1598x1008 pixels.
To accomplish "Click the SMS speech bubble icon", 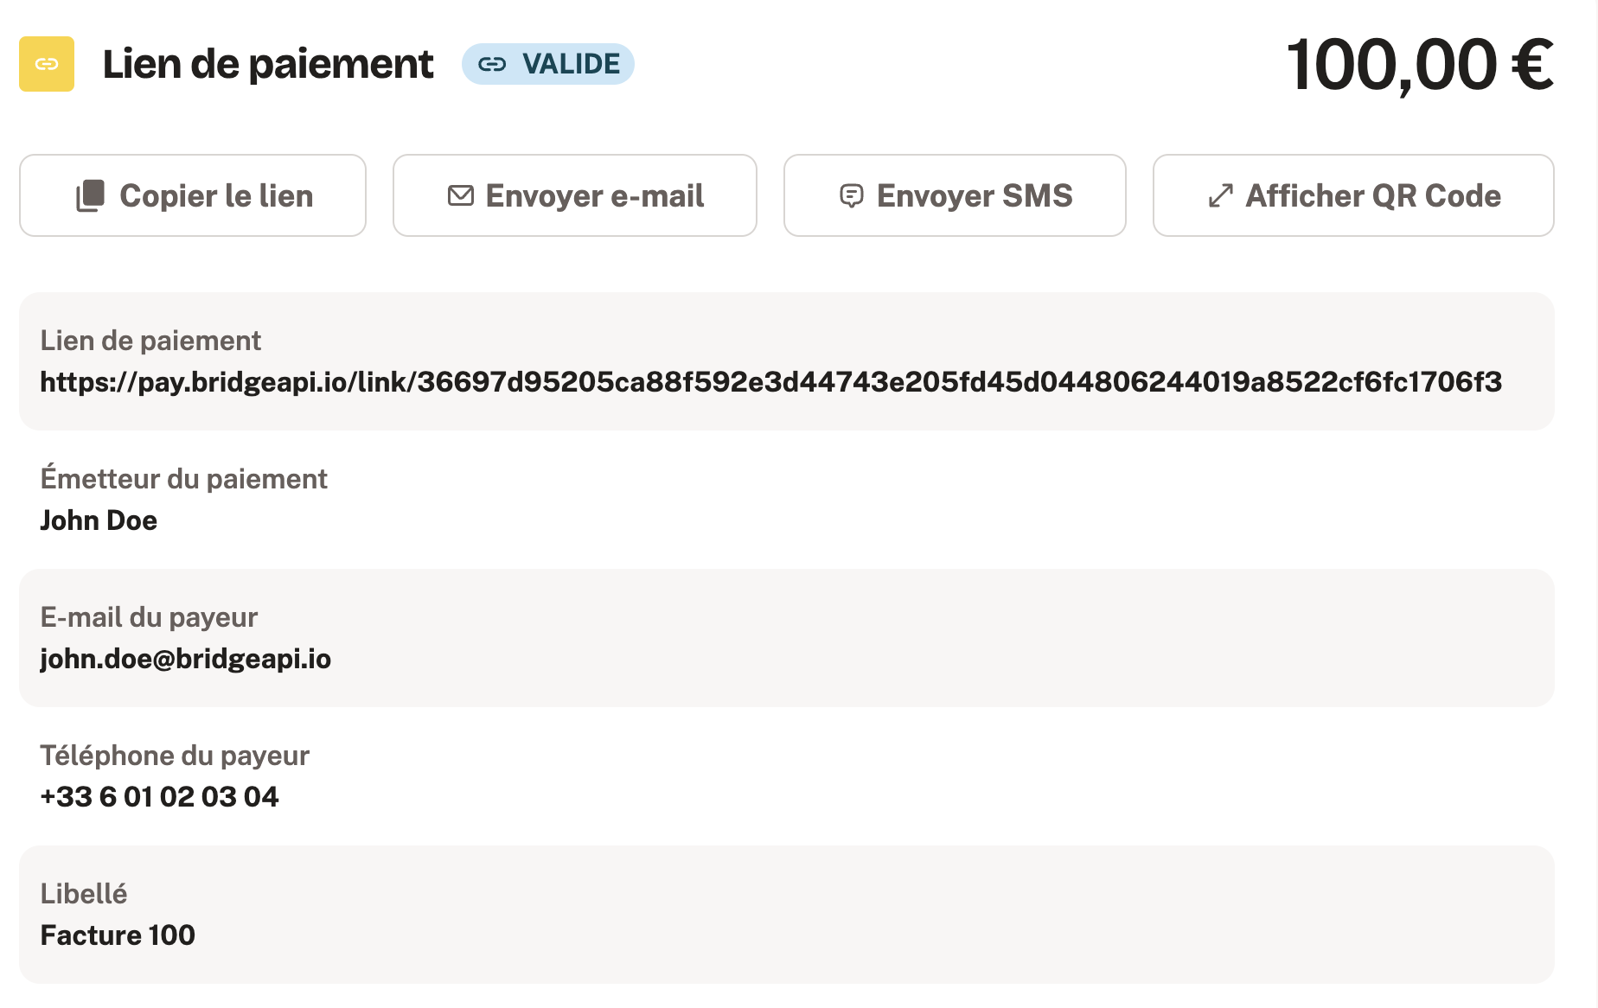I will [x=852, y=196].
